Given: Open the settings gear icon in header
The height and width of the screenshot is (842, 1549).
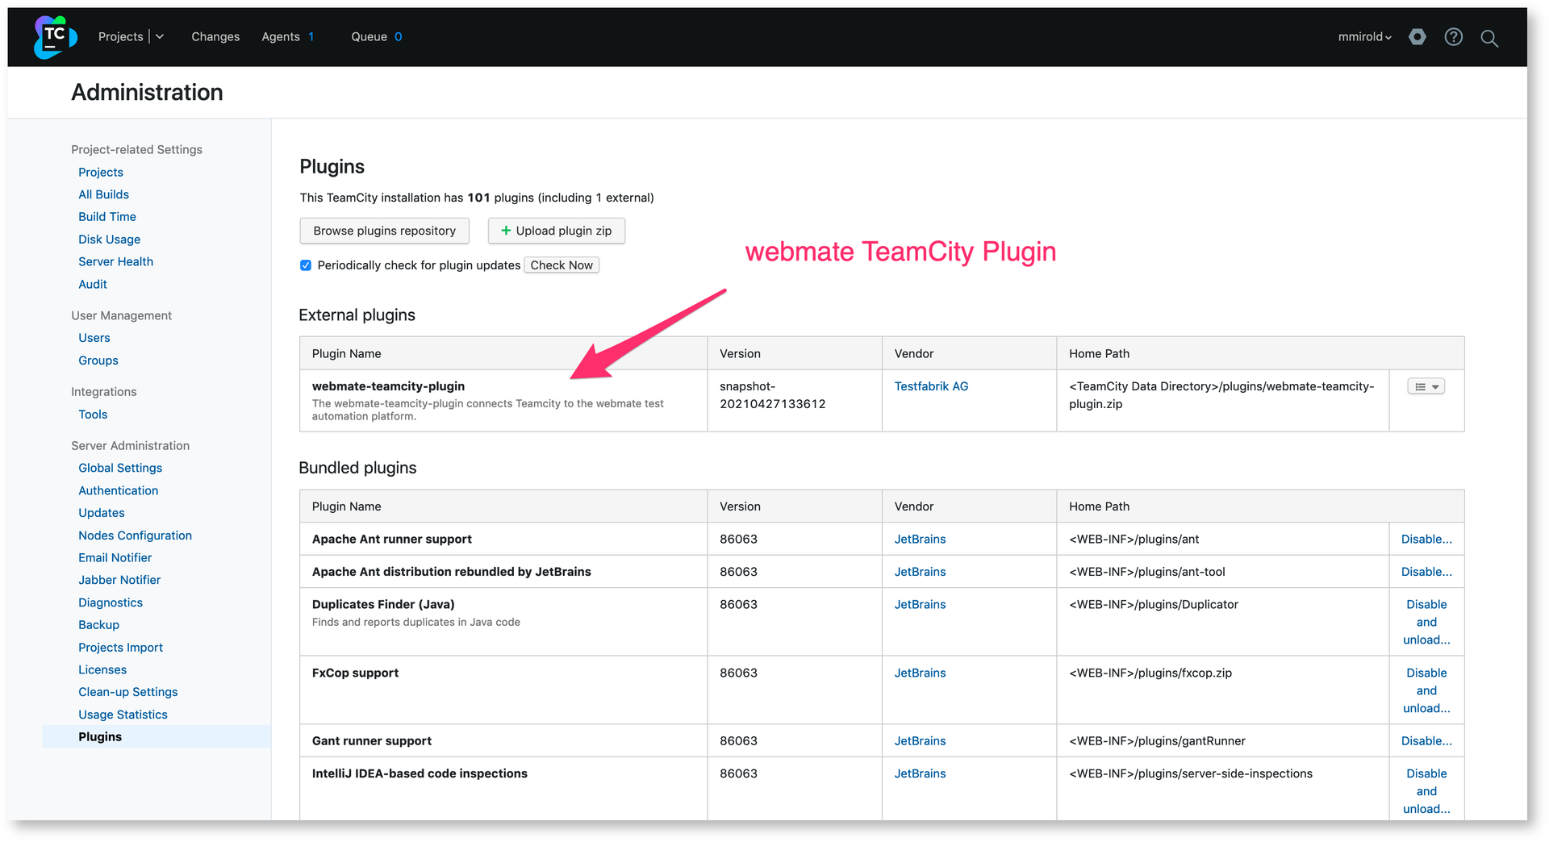Looking at the screenshot, I should 1417,37.
